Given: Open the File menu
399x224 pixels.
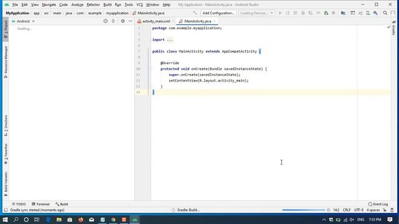Looking at the screenshot, I should (15, 4).
